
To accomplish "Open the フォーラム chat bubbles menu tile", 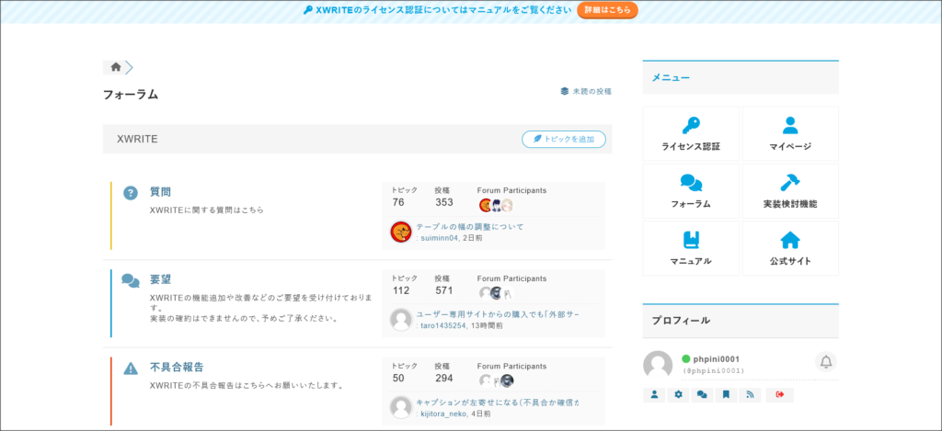I will (691, 191).
